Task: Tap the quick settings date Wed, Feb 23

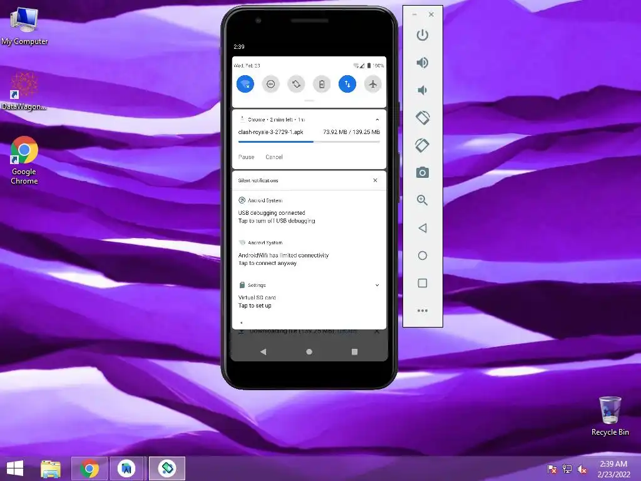Action: (x=247, y=65)
